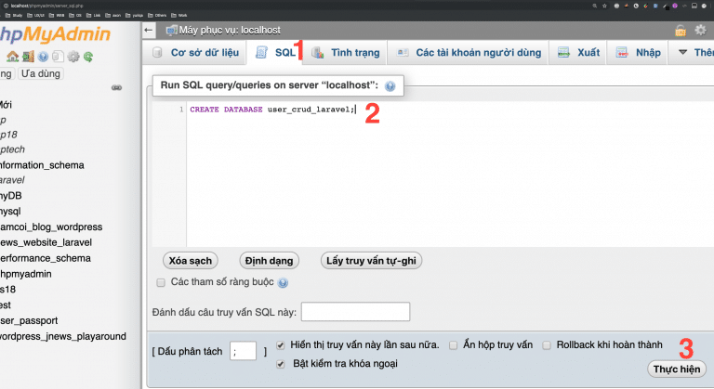714x389 pixels.
Task: Select the SQL tab
Action: (x=275, y=52)
